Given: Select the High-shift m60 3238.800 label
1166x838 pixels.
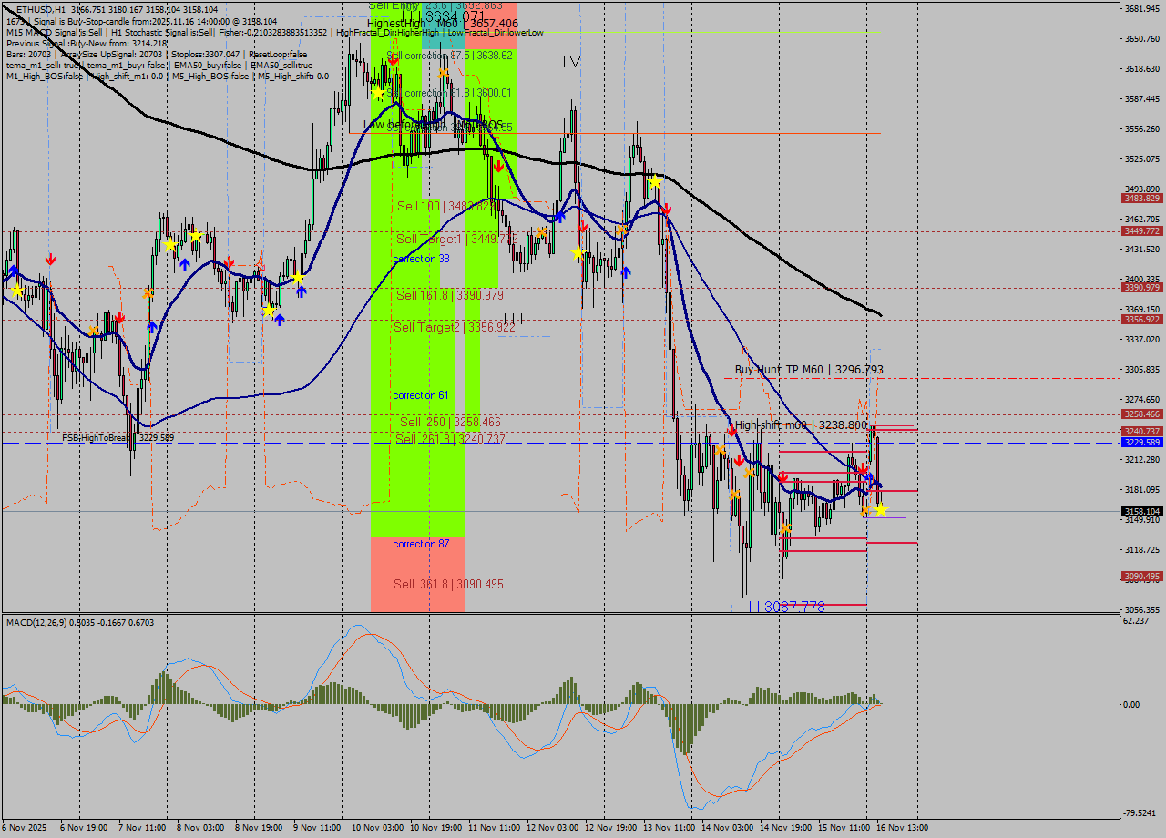Looking at the screenshot, I should tap(800, 424).
